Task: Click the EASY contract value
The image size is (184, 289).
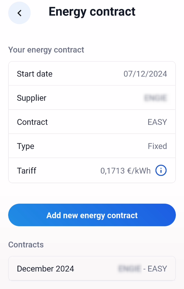Action: coord(158,122)
